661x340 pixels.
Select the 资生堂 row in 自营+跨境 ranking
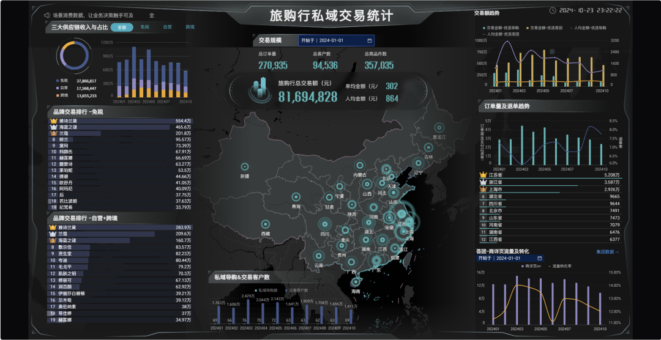[x=120, y=254]
